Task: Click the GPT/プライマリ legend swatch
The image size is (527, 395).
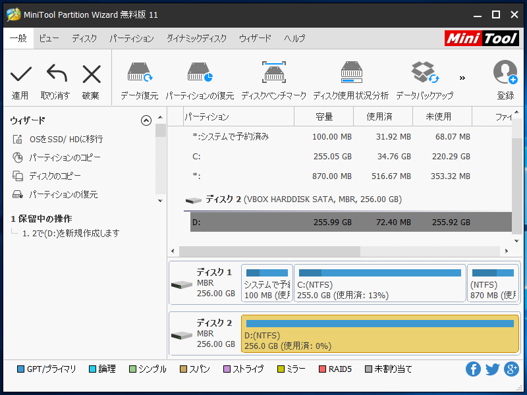Action: (21, 369)
